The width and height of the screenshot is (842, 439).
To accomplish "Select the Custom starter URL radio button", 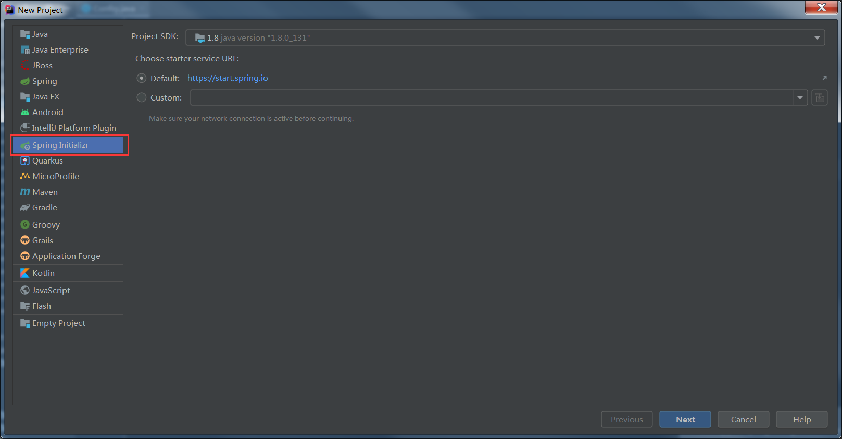I will coord(141,97).
